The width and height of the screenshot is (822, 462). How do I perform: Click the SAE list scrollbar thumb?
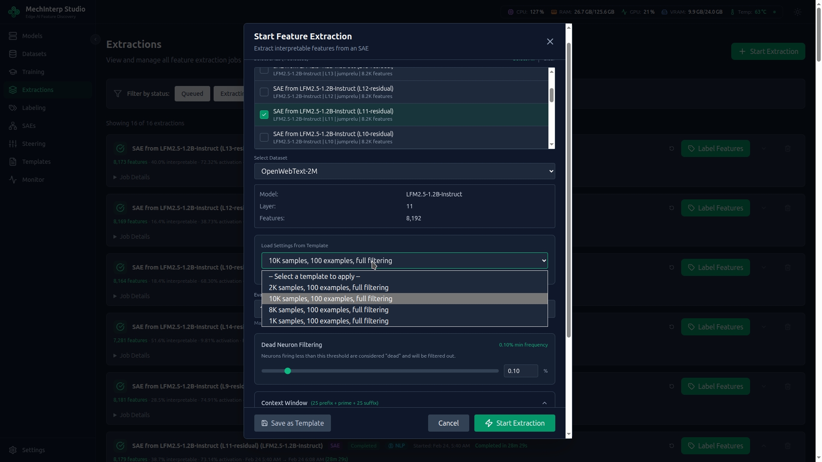coord(551,95)
